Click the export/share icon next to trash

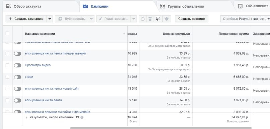(158, 19)
